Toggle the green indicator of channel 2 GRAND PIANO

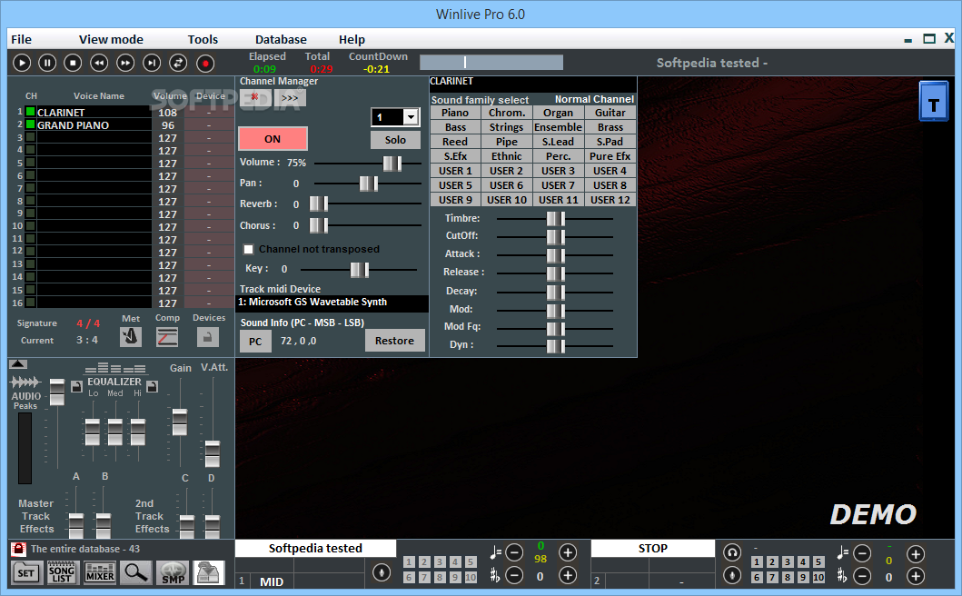click(30, 124)
